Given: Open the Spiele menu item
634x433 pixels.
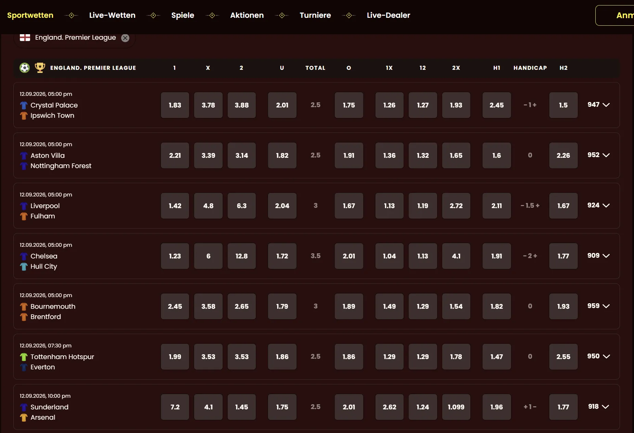Looking at the screenshot, I should coord(183,15).
